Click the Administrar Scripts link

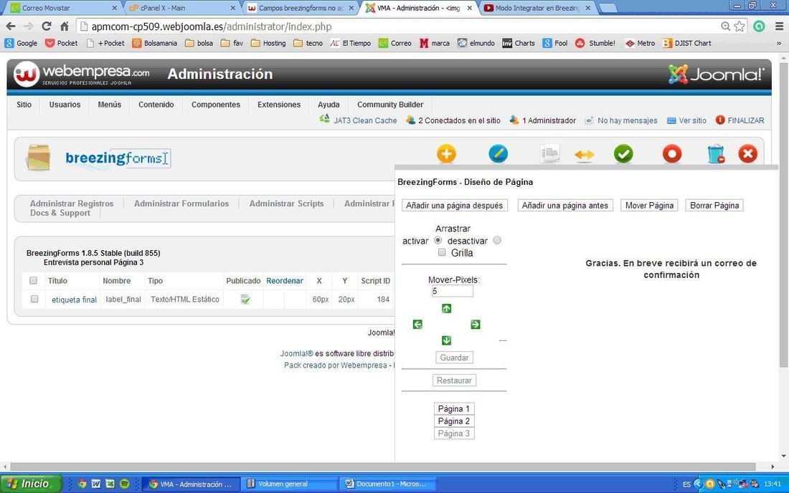pyautogui.click(x=286, y=204)
